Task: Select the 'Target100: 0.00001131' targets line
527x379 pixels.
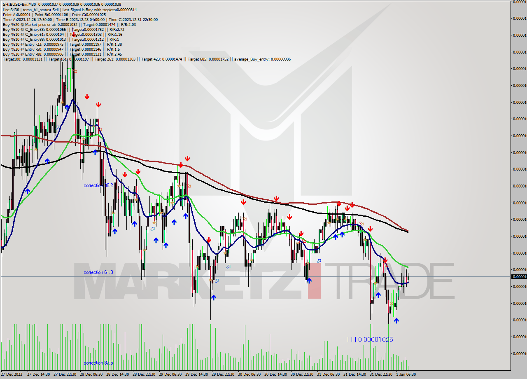Action: point(147,59)
